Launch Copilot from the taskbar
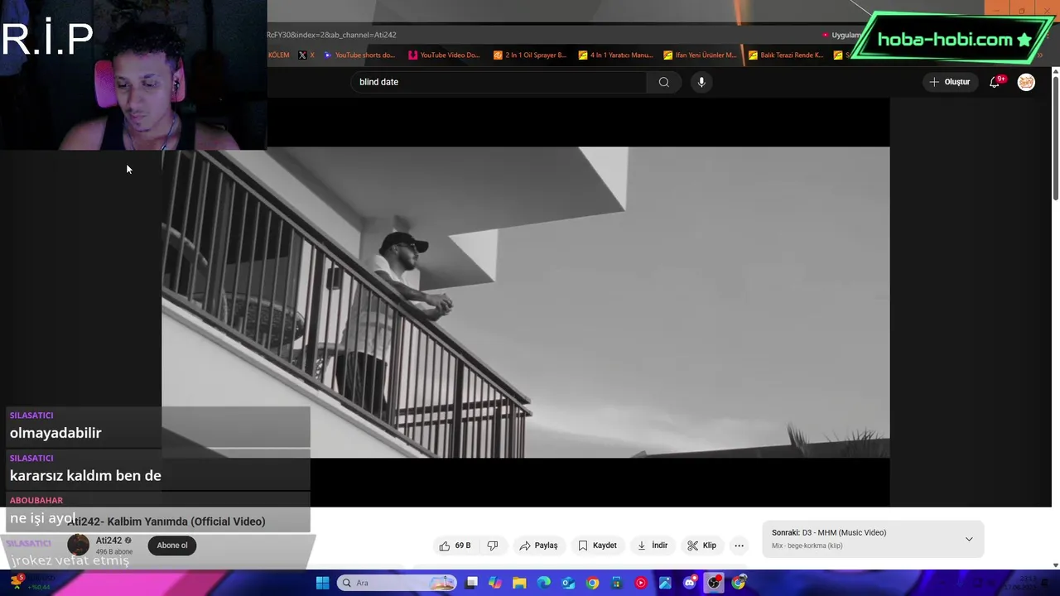The width and height of the screenshot is (1060, 596). 495,583
